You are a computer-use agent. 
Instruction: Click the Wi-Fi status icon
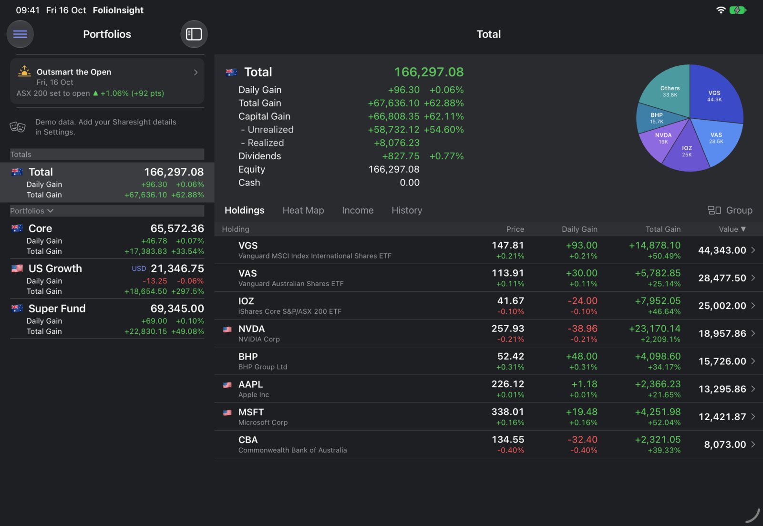(x=721, y=10)
